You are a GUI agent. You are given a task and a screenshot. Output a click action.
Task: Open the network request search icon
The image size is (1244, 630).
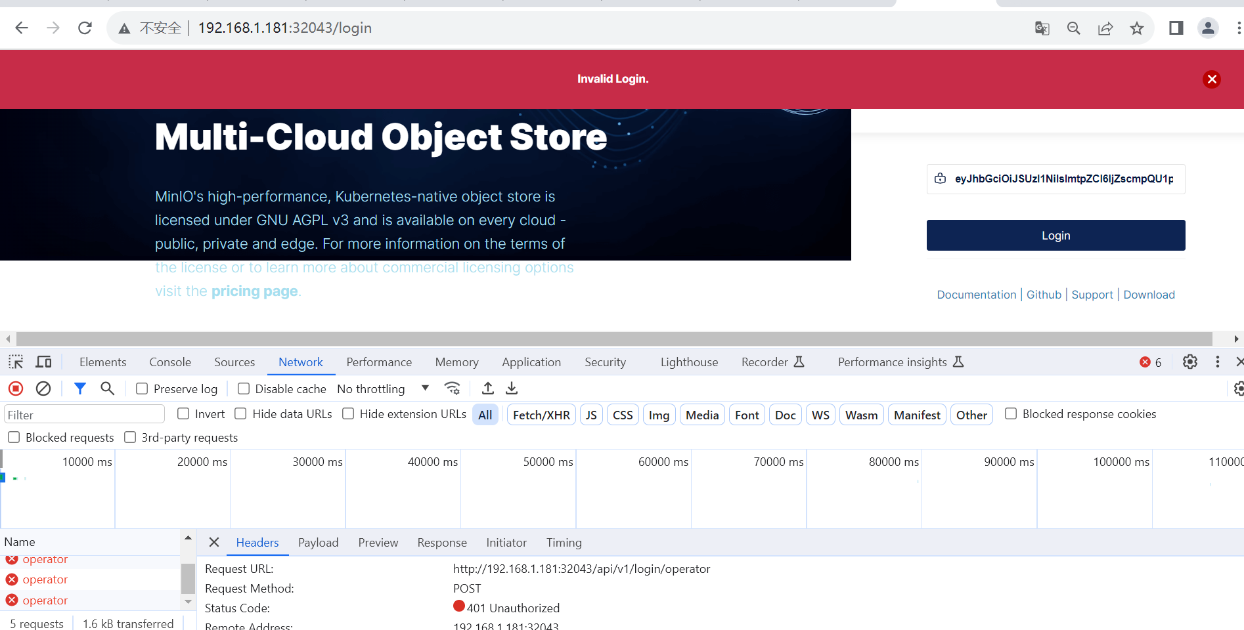pyautogui.click(x=107, y=388)
